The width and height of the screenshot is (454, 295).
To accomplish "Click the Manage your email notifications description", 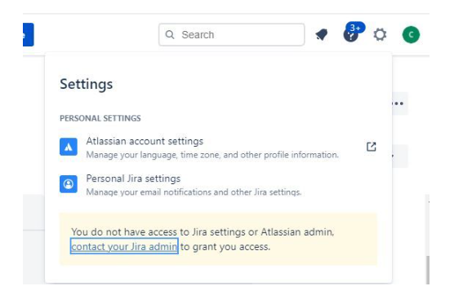I will [194, 192].
